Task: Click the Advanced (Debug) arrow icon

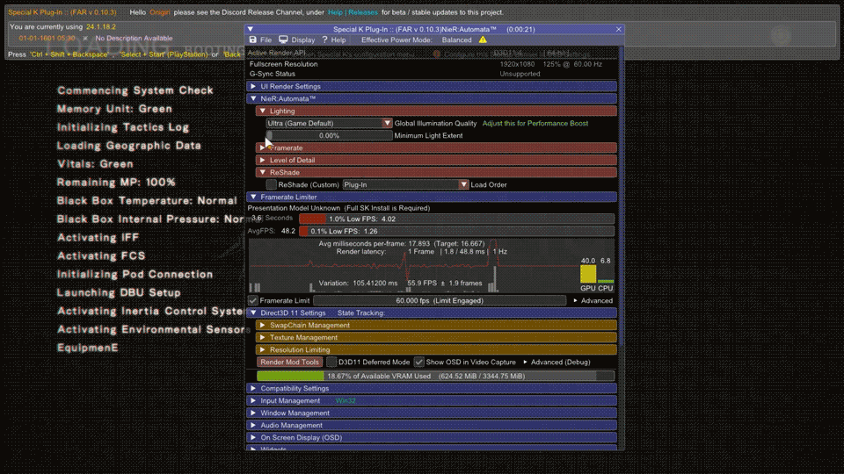Action: [x=526, y=362]
